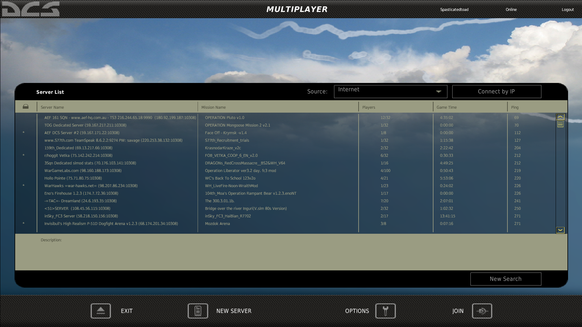Image resolution: width=582 pixels, height=327 pixels.
Task: Click the JOIN connect icon
Action: point(482,311)
